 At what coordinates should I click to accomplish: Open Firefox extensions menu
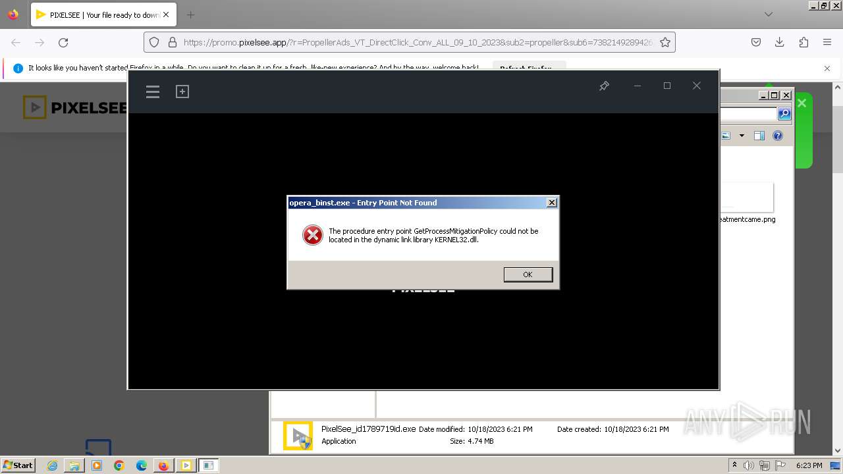point(803,42)
